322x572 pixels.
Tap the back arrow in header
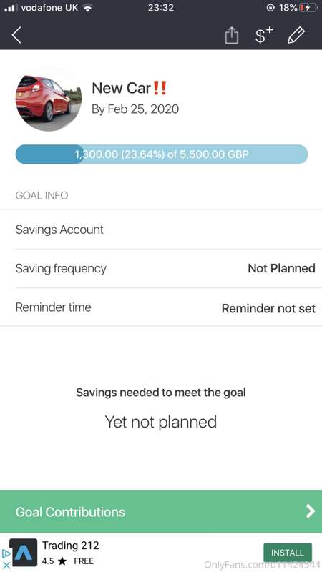point(16,35)
